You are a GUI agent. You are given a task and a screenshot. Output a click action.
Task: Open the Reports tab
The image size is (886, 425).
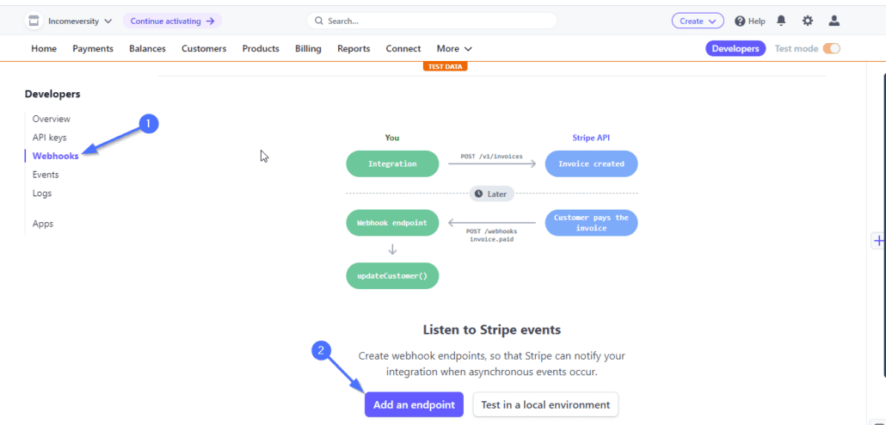[354, 48]
